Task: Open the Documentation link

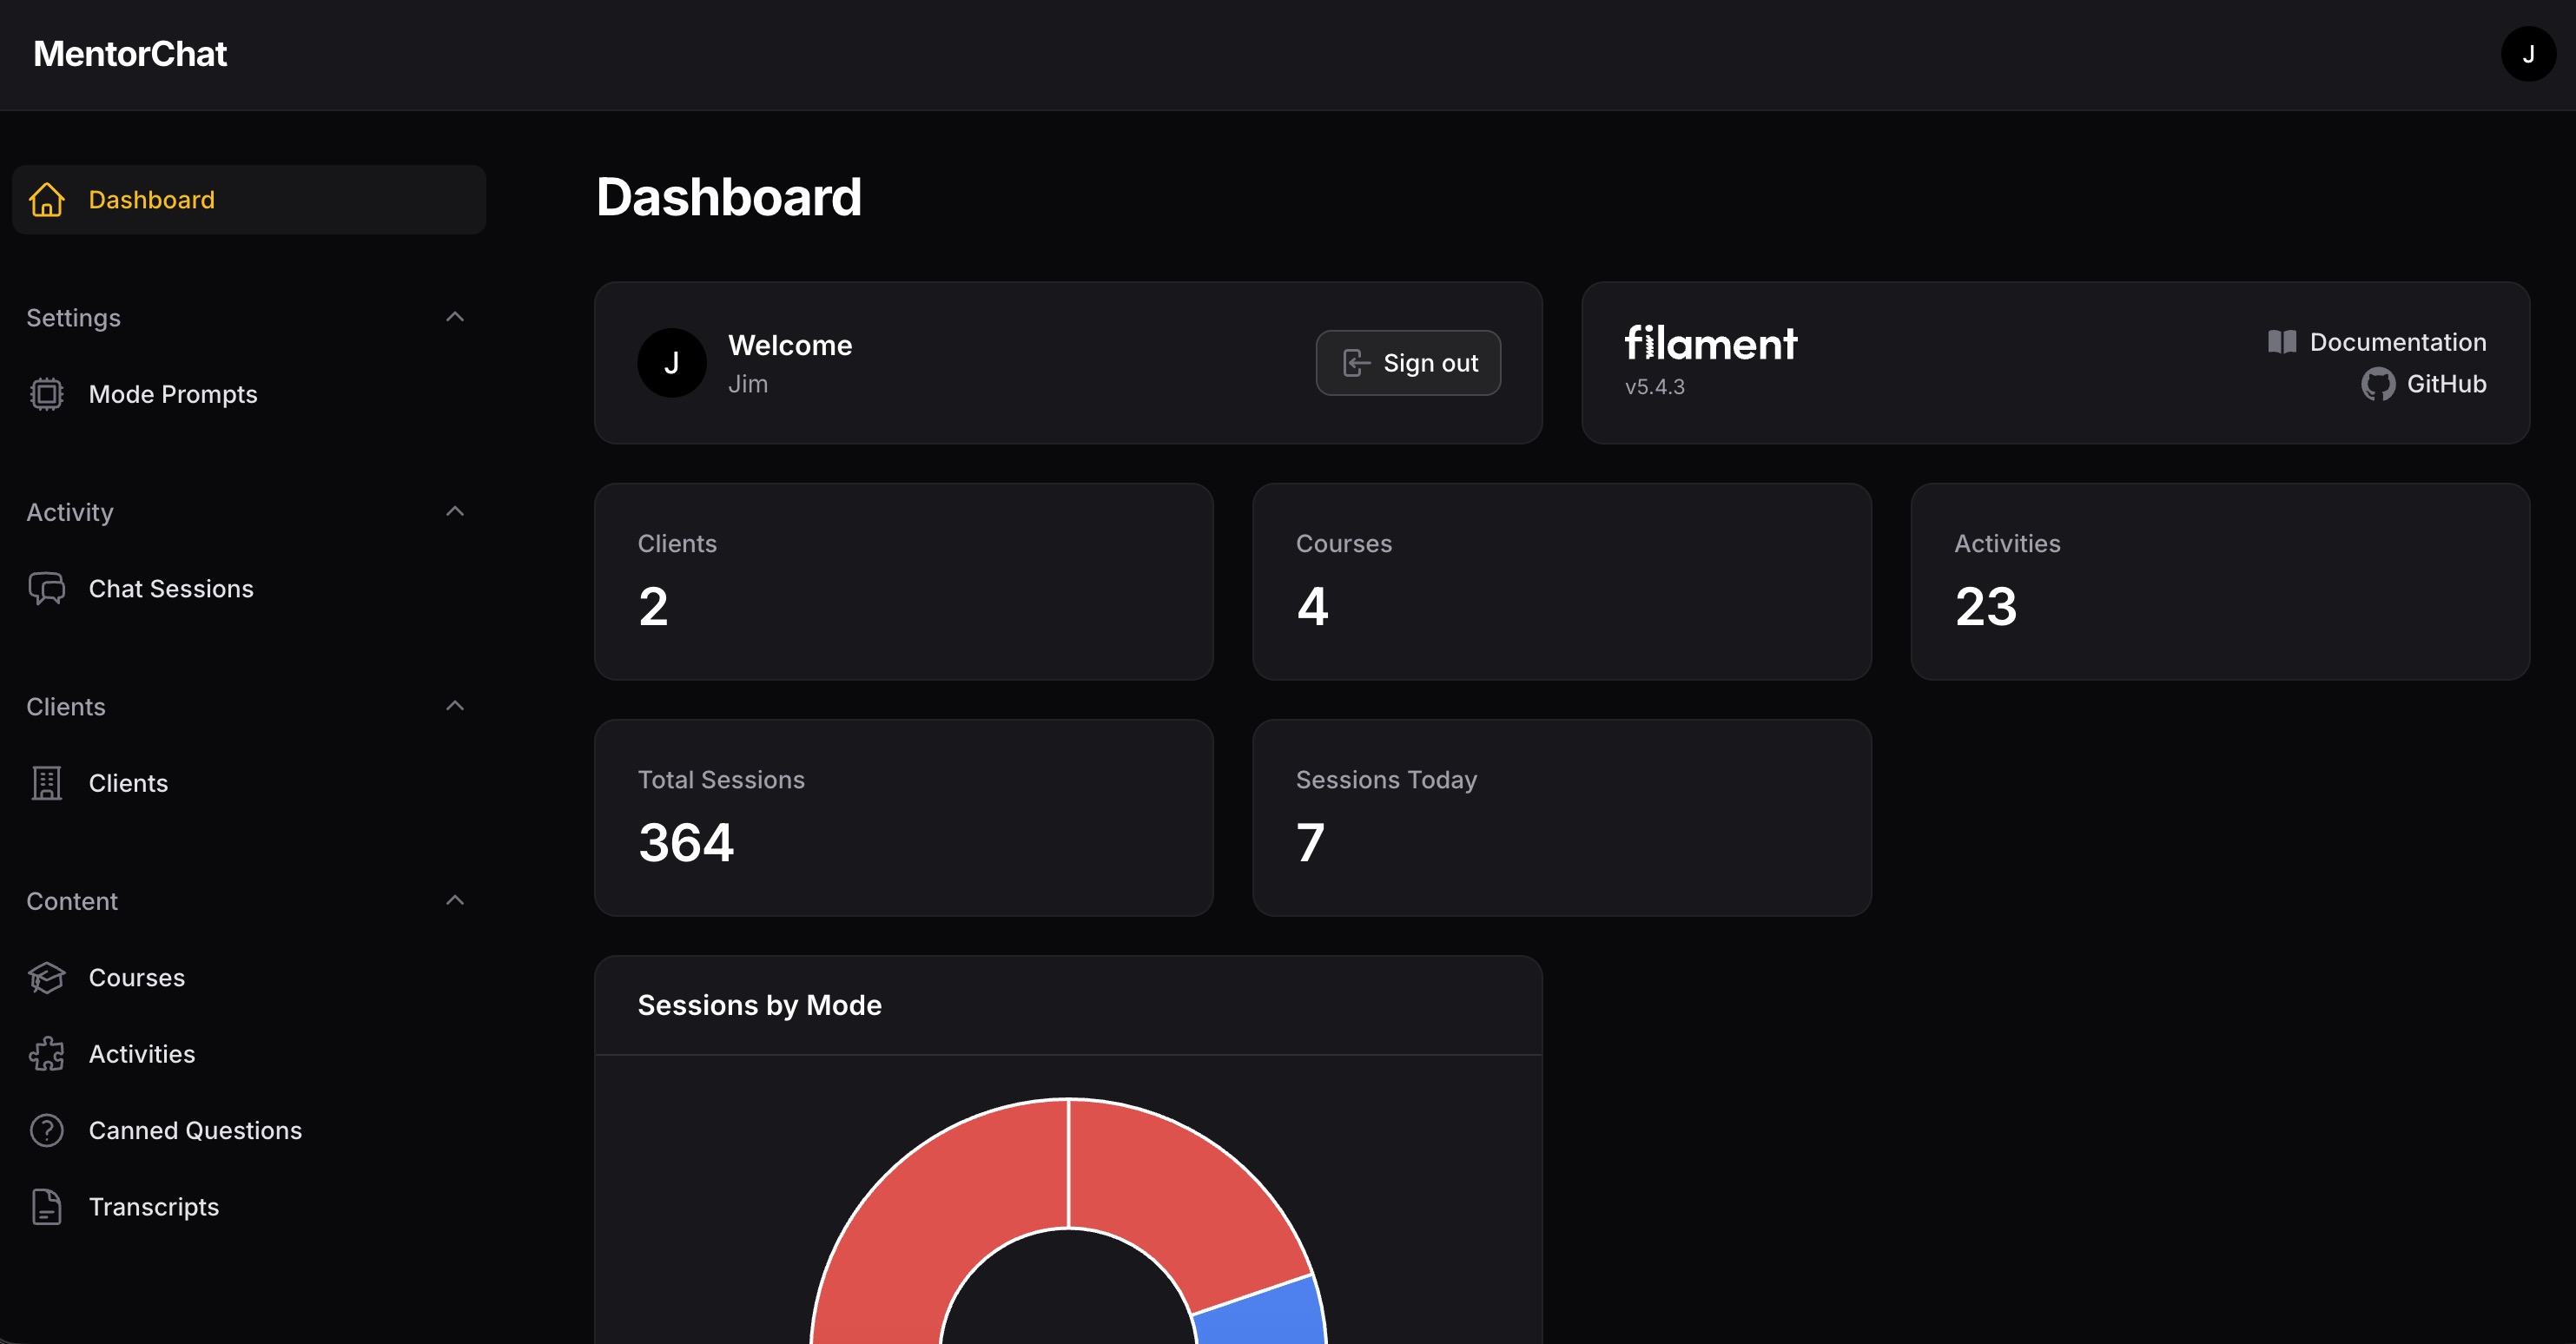Action: pyautogui.click(x=2397, y=341)
